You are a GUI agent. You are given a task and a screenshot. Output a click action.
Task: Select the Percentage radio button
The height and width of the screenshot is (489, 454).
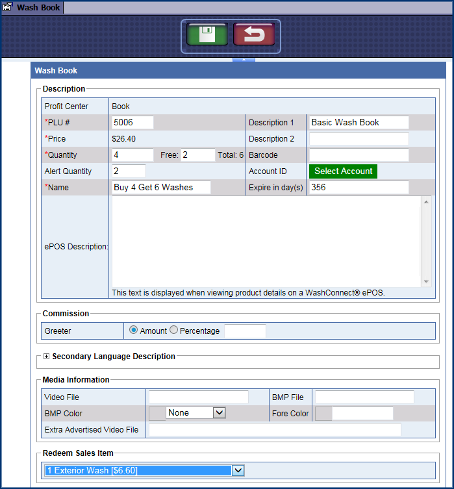173,331
